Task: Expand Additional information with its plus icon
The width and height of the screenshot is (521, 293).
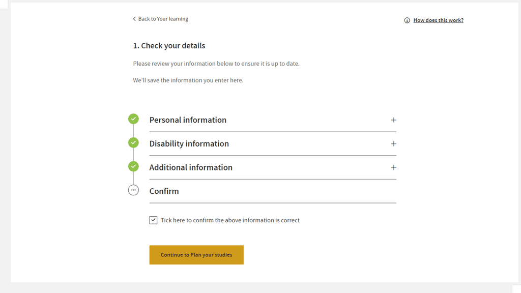Action: tap(393, 167)
